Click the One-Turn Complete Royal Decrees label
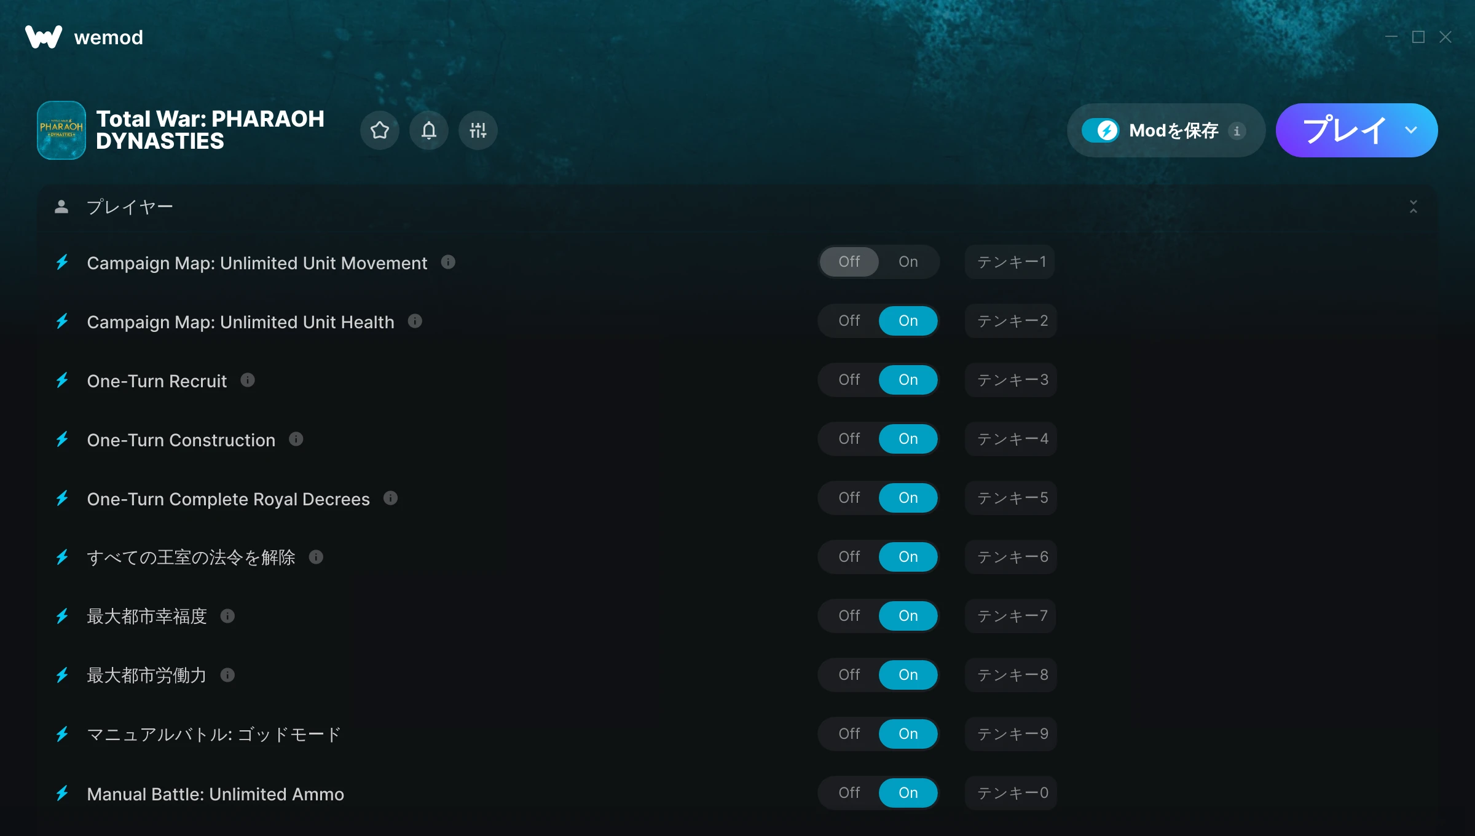The height and width of the screenshot is (836, 1475). point(229,499)
